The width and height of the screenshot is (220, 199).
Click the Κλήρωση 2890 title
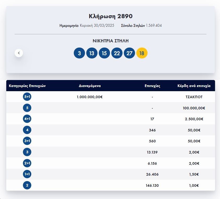(111, 16)
